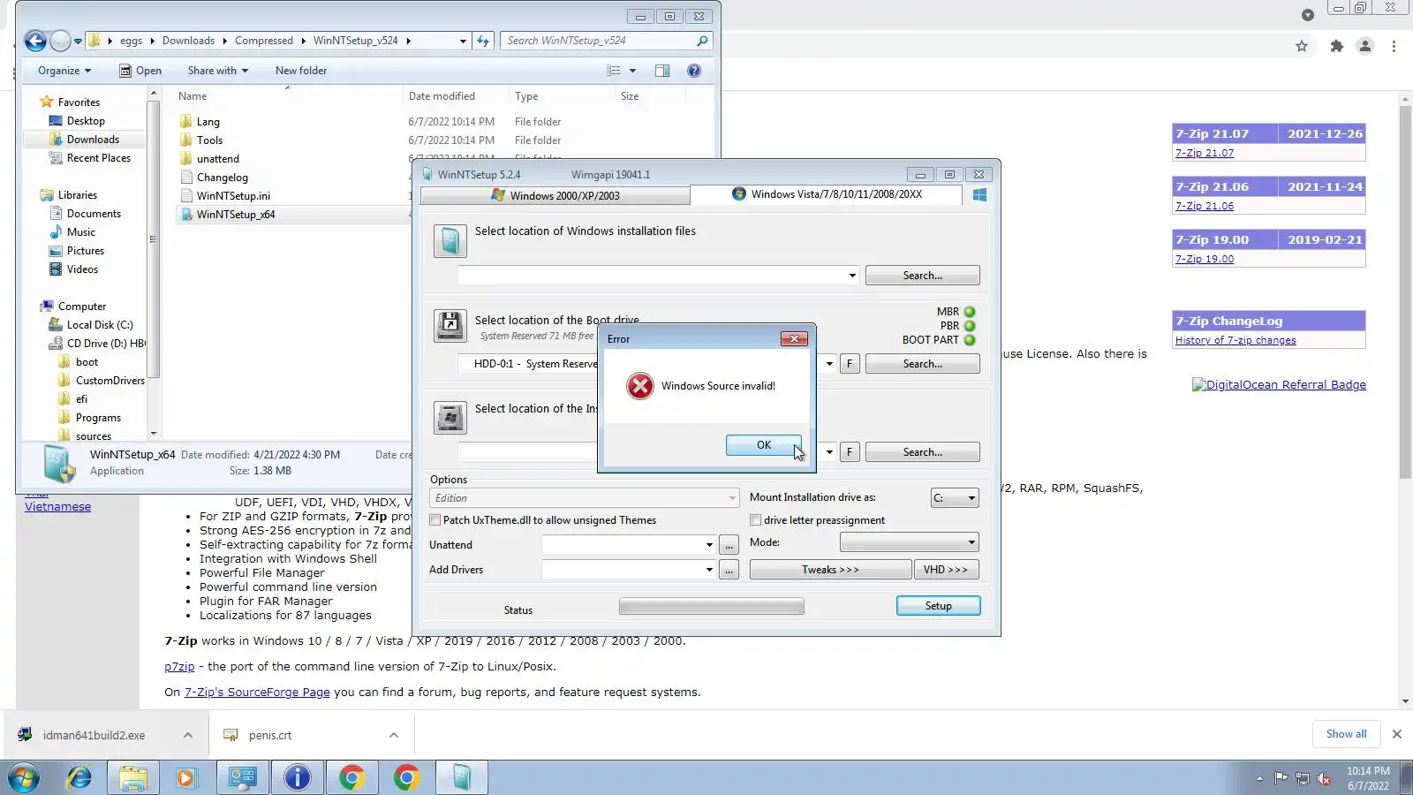
Task: Toggle drive letter preassignment checkbox
Action: click(755, 520)
